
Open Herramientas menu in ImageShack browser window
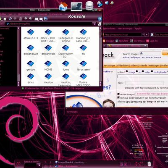[x=125, y=29]
